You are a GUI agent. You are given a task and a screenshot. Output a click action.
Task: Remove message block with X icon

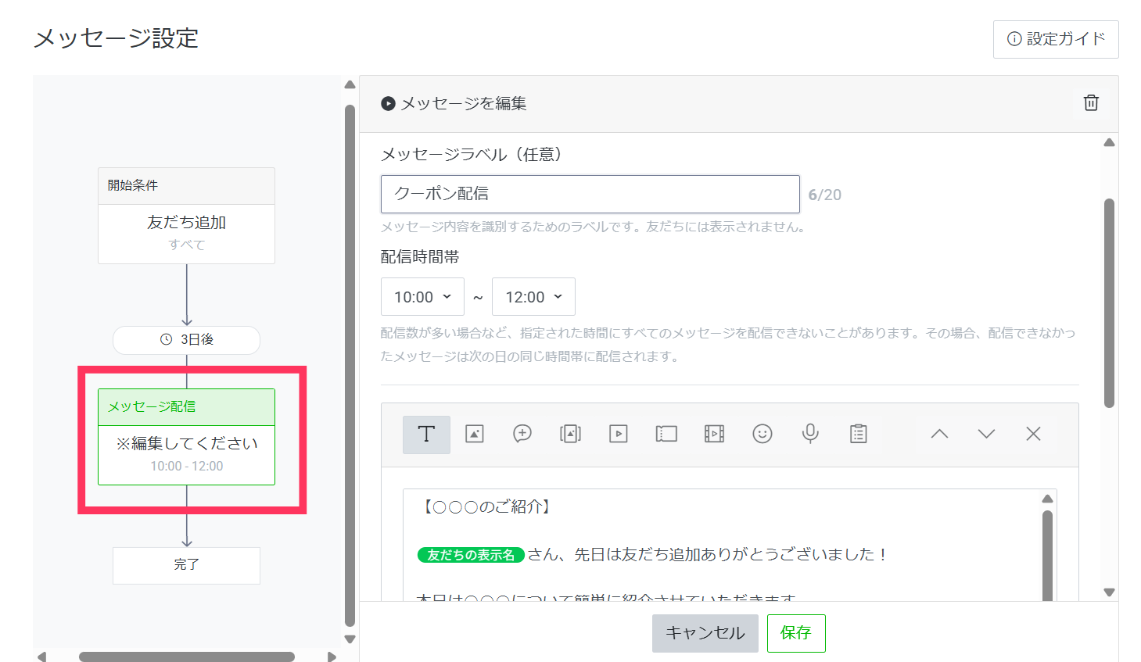tap(1033, 435)
